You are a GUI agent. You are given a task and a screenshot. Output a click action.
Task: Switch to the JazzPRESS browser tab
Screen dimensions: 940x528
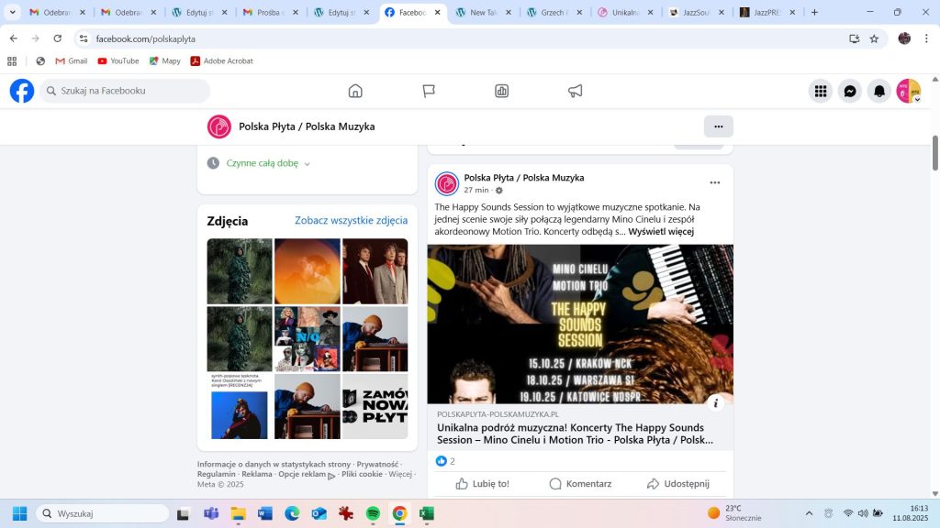click(x=767, y=13)
